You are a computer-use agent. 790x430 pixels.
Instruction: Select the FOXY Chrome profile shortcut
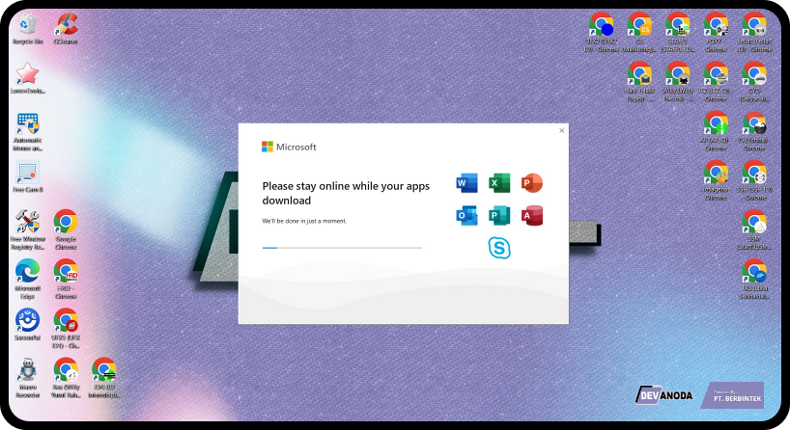716,33
